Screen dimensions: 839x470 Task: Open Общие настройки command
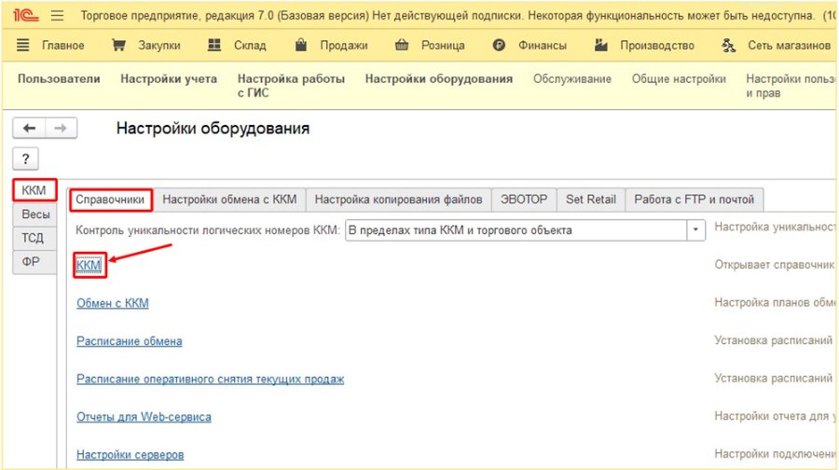(679, 78)
